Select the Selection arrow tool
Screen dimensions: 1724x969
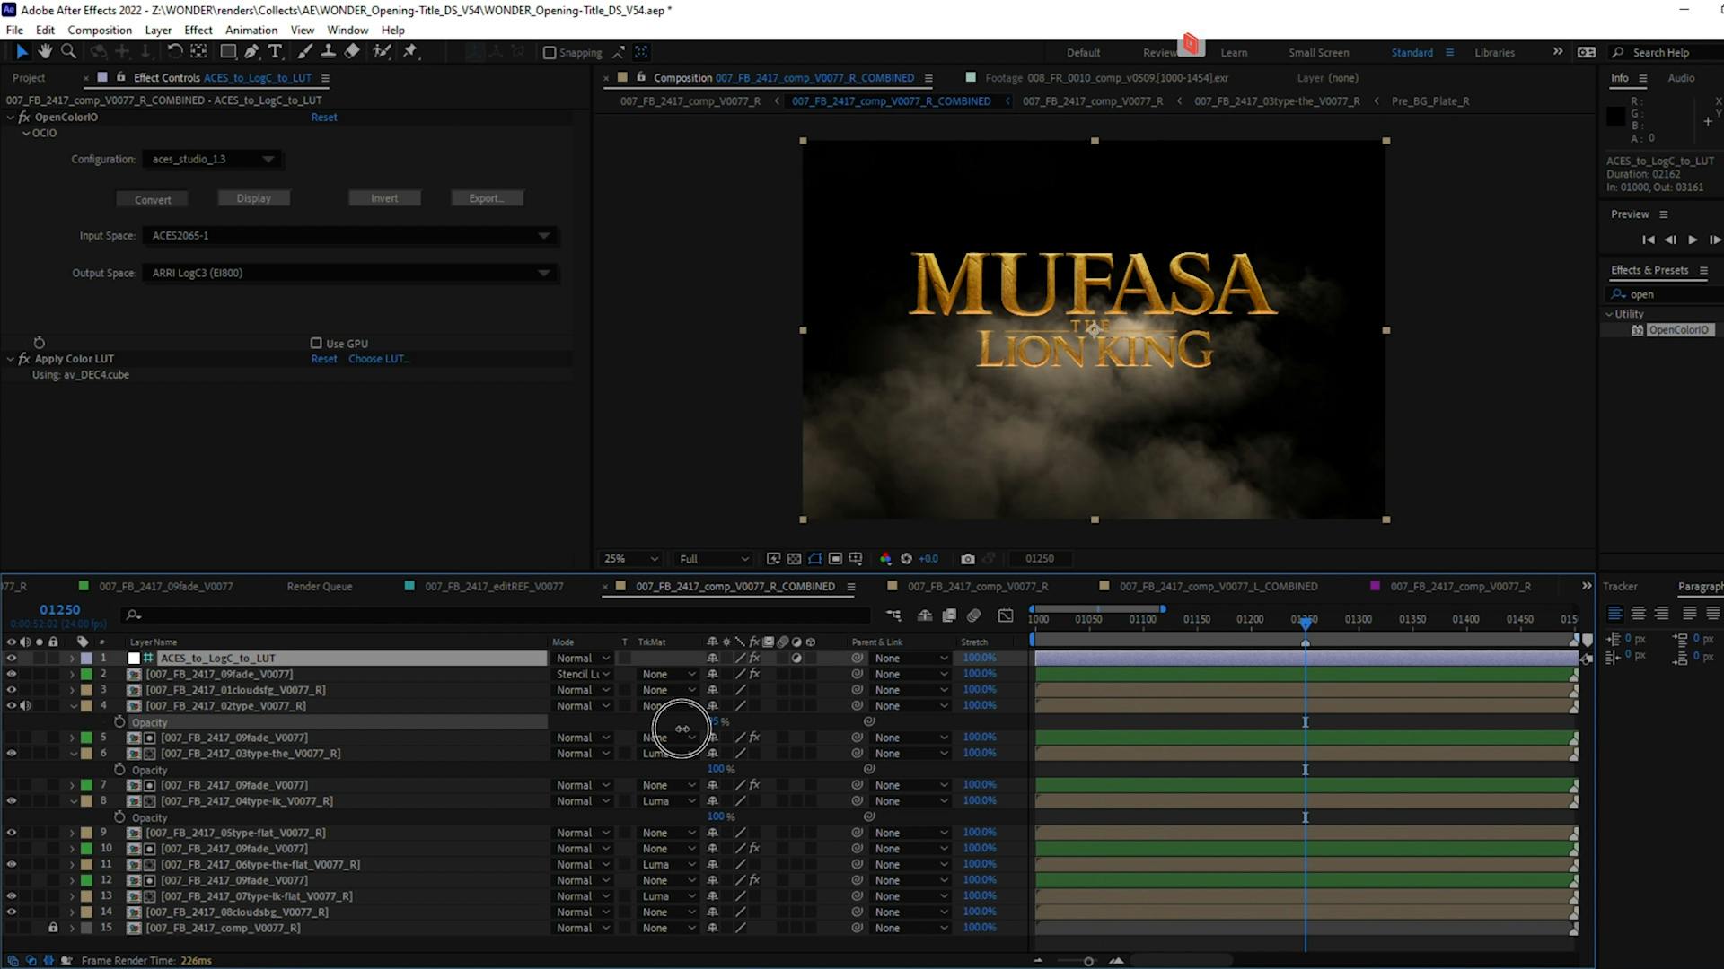coord(22,52)
